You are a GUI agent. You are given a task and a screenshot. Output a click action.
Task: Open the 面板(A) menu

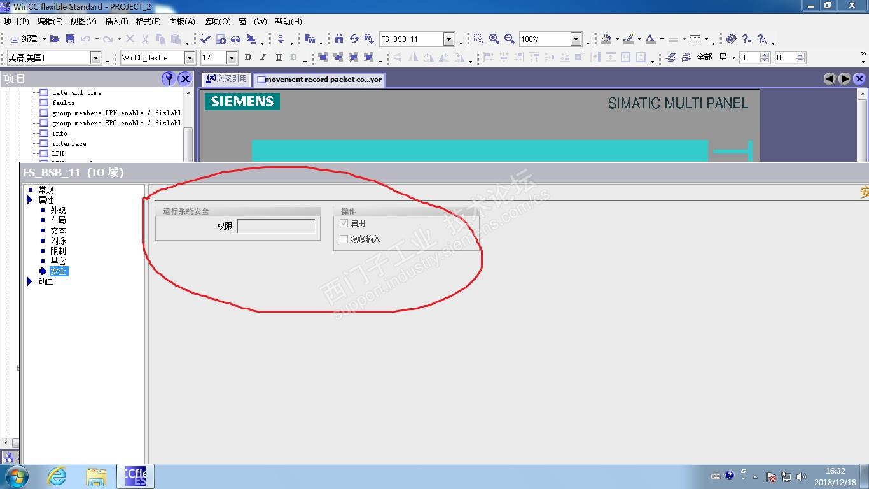pos(182,22)
